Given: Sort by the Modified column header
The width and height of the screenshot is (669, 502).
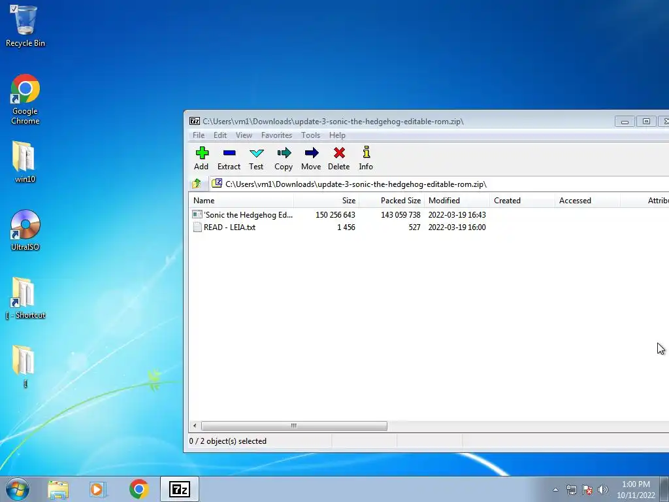Looking at the screenshot, I should [457, 201].
